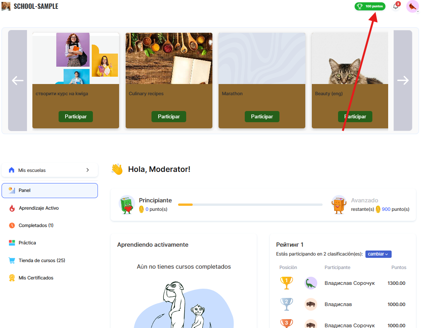Click the home icon beside Mis escuelas

11,170
